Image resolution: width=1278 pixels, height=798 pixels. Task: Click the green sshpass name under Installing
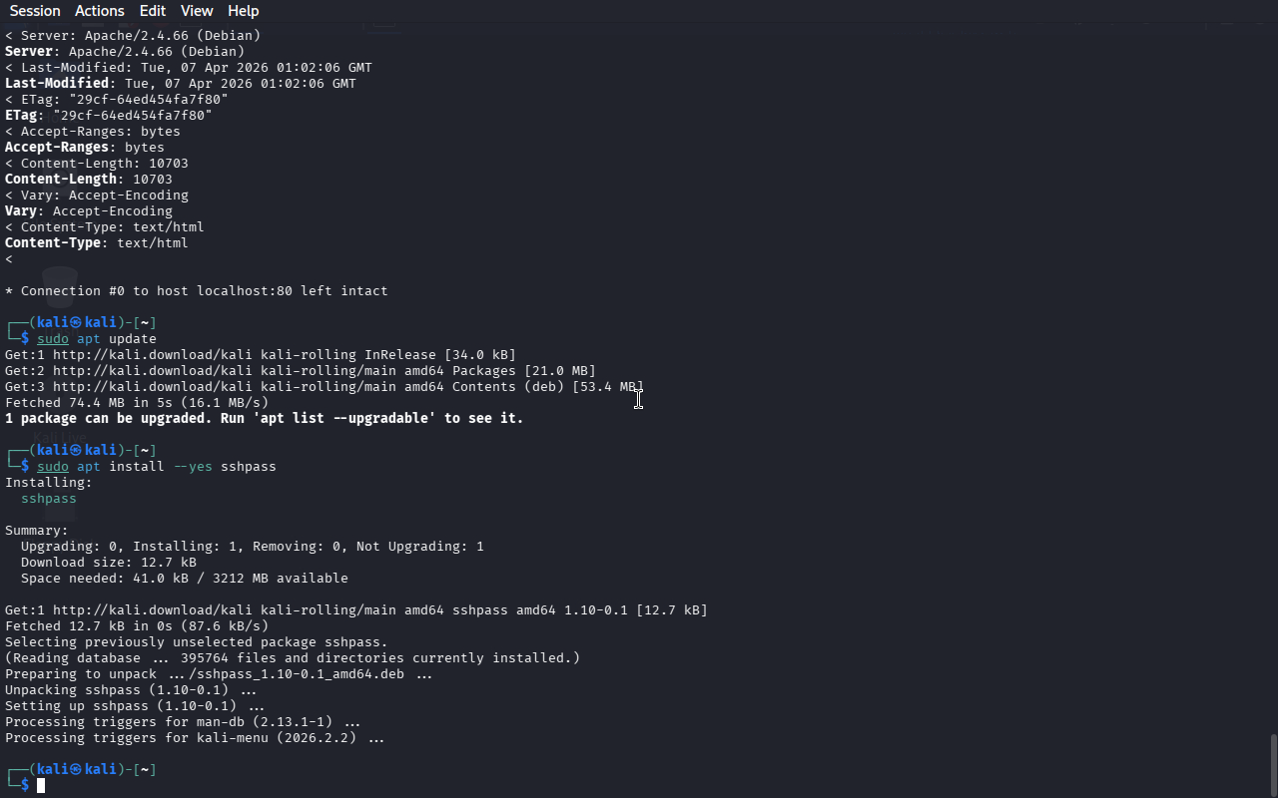(x=49, y=499)
